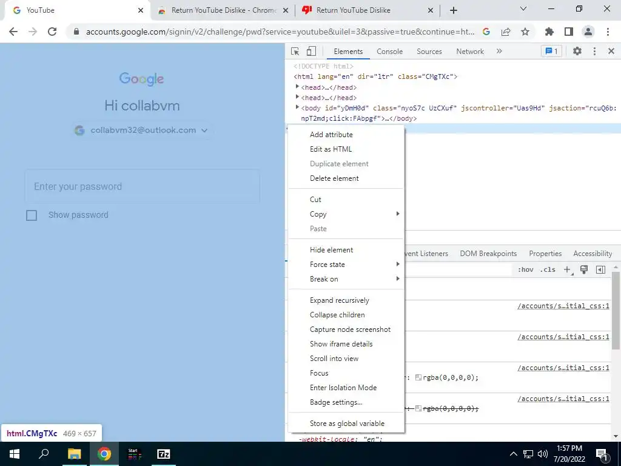Select Scroll into view
621x466 pixels.
pyautogui.click(x=346, y=358)
